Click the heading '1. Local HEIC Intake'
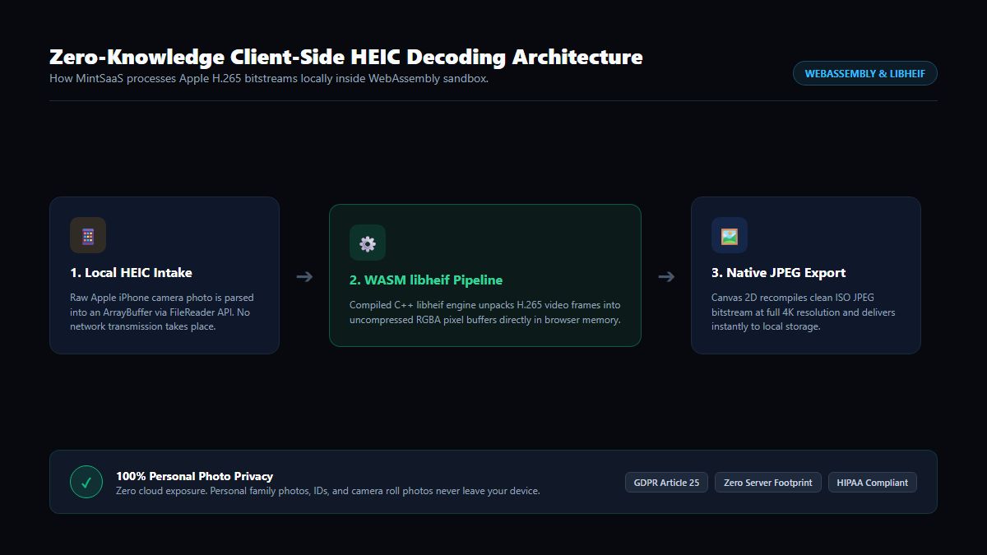Screen dimensions: 987x555 click(x=131, y=272)
